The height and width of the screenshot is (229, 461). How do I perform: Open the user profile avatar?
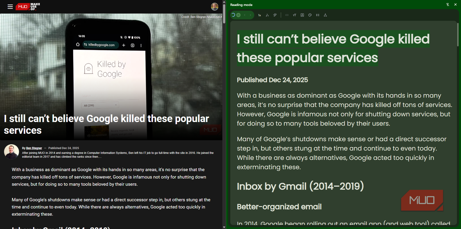click(x=215, y=7)
